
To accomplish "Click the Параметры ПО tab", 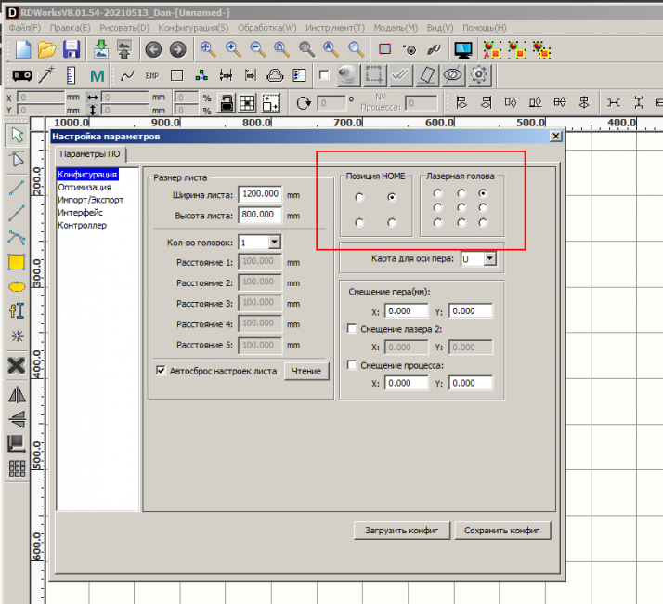I will (x=88, y=154).
